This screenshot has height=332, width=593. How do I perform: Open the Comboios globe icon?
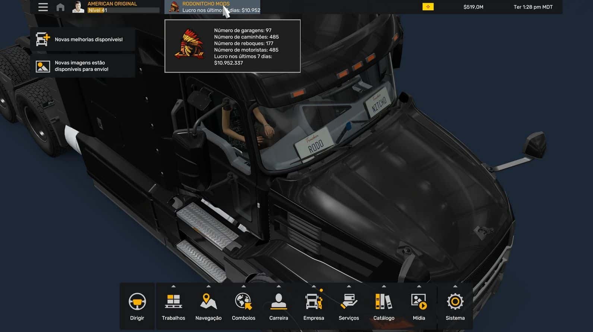pyautogui.click(x=243, y=302)
